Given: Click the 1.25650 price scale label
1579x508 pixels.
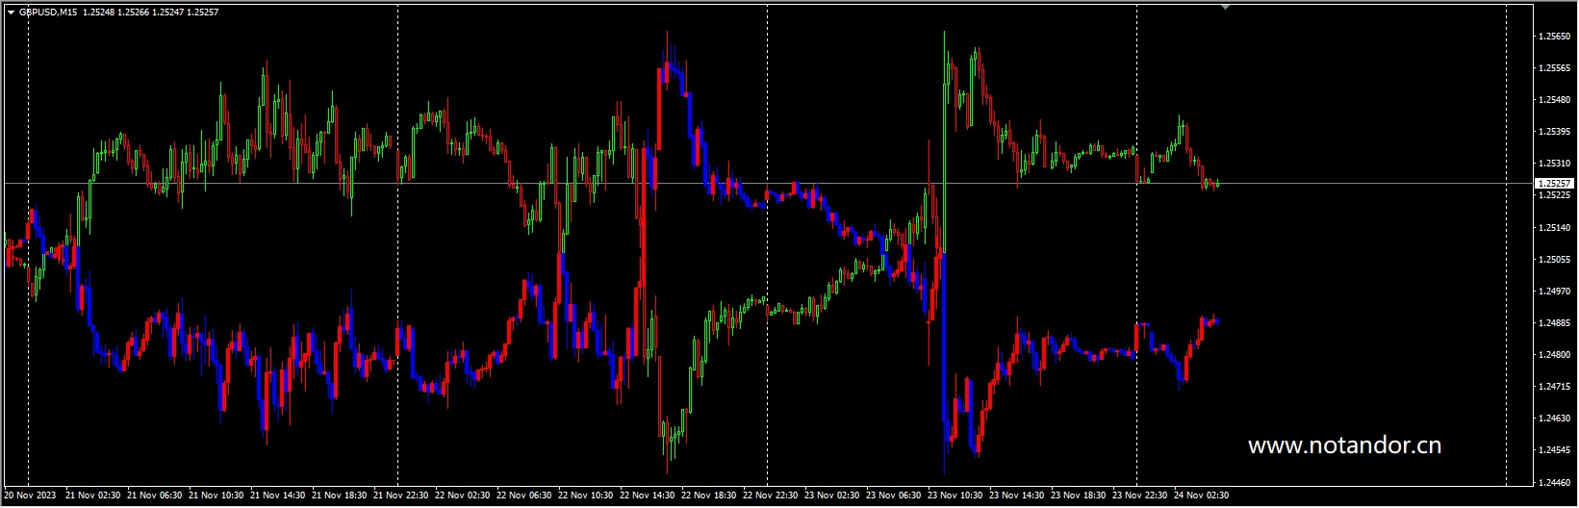Looking at the screenshot, I should [1556, 37].
